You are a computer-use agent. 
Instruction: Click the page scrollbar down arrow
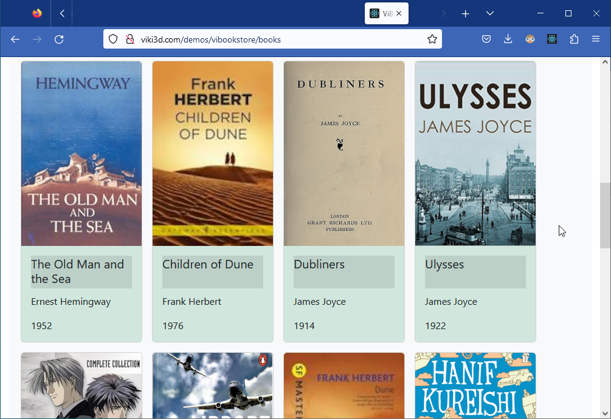[x=605, y=413]
